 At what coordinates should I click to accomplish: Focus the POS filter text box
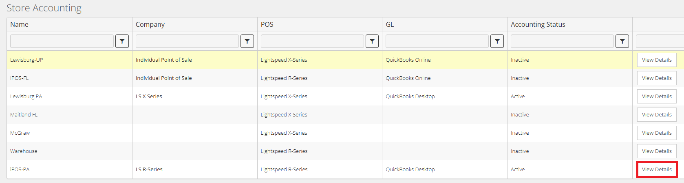312,41
